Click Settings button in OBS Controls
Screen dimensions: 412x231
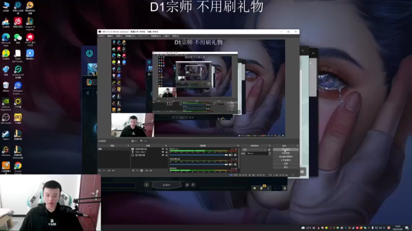tap(286, 163)
